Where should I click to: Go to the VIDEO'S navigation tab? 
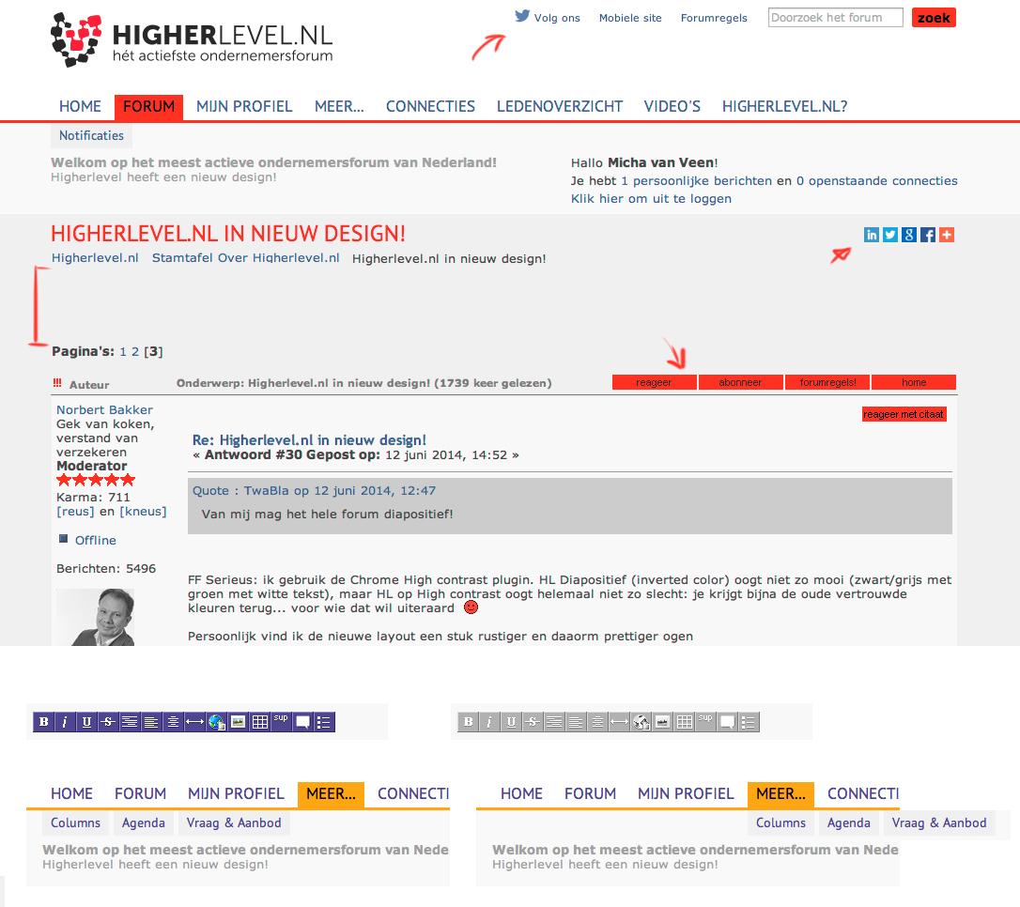click(672, 107)
